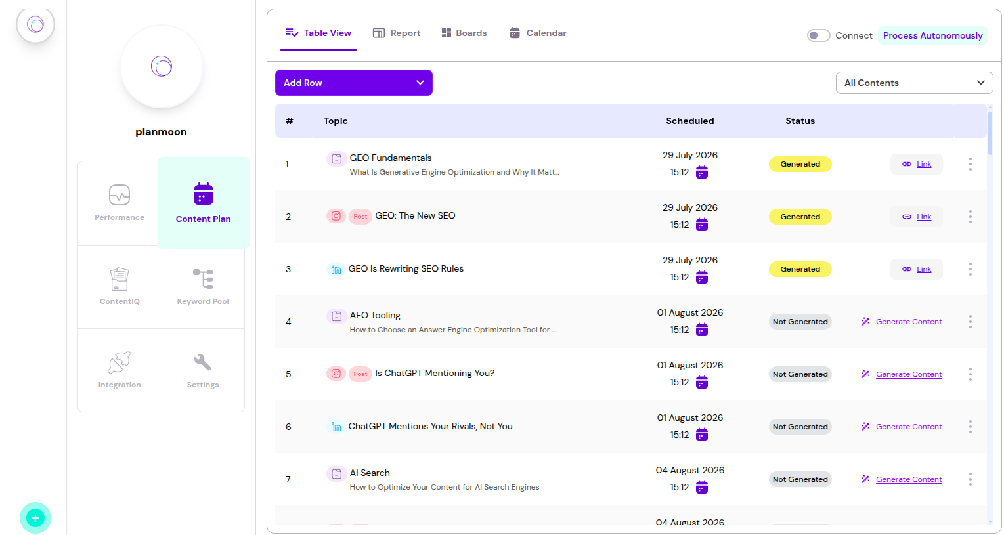This screenshot has width=1004, height=535.
Task: Open calendar picker for ChatGPT Mentions Your Rivals row
Action: click(x=702, y=435)
